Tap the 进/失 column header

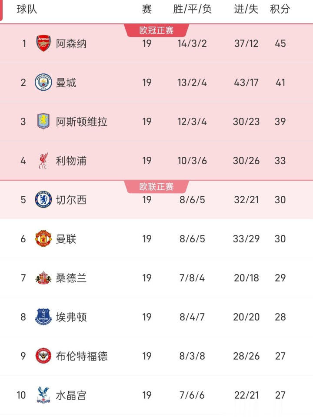click(246, 9)
